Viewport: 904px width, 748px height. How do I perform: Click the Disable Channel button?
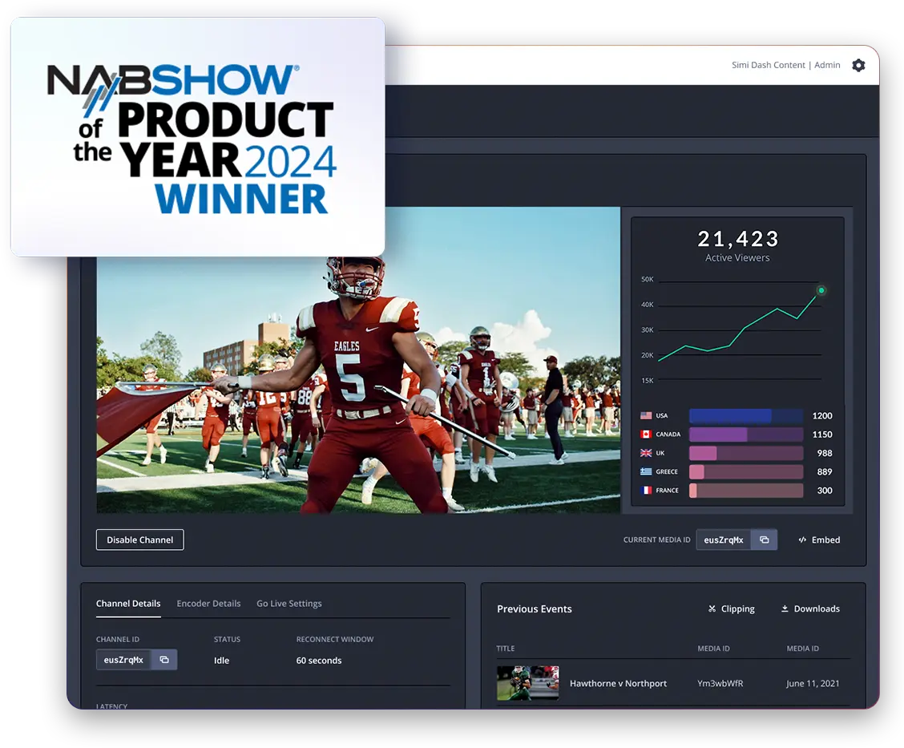point(140,540)
